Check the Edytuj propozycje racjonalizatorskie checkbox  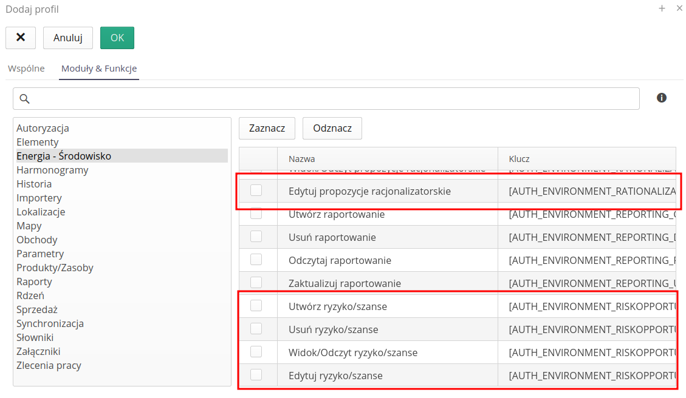(x=256, y=191)
